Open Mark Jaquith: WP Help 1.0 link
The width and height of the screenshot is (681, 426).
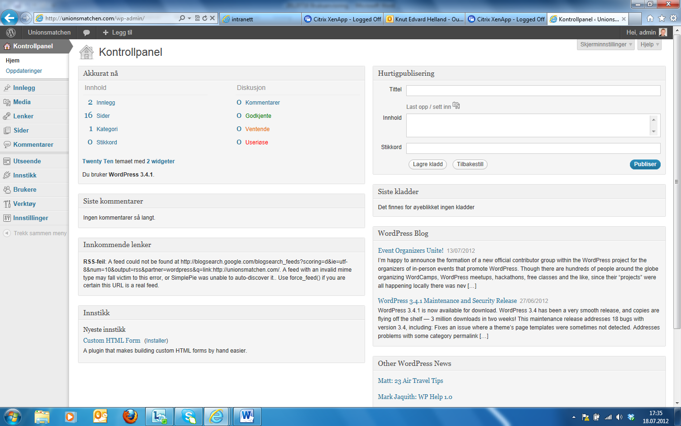tap(415, 397)
